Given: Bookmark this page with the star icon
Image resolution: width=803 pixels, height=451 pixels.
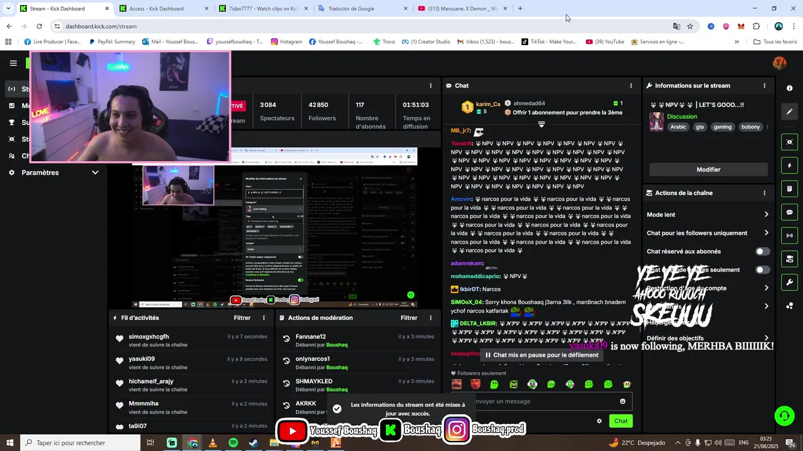Looking at the screenshot, I should [690, 26].
